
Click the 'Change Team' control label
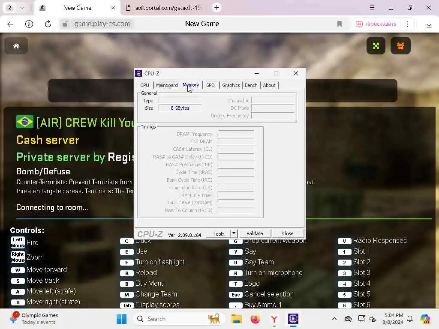156,294
